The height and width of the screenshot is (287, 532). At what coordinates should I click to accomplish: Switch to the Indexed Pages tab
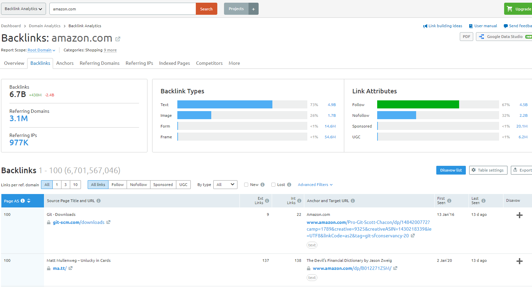coord(175,63)
